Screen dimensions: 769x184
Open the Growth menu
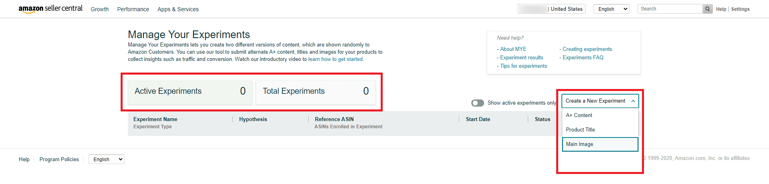(99, 9)
